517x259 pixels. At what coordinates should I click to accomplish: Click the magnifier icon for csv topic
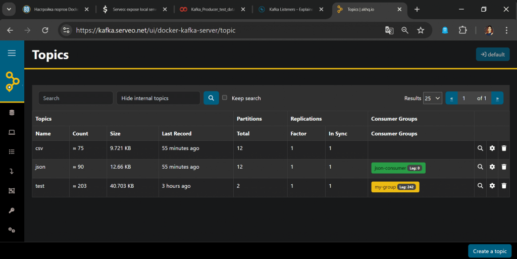pos(480,148)
